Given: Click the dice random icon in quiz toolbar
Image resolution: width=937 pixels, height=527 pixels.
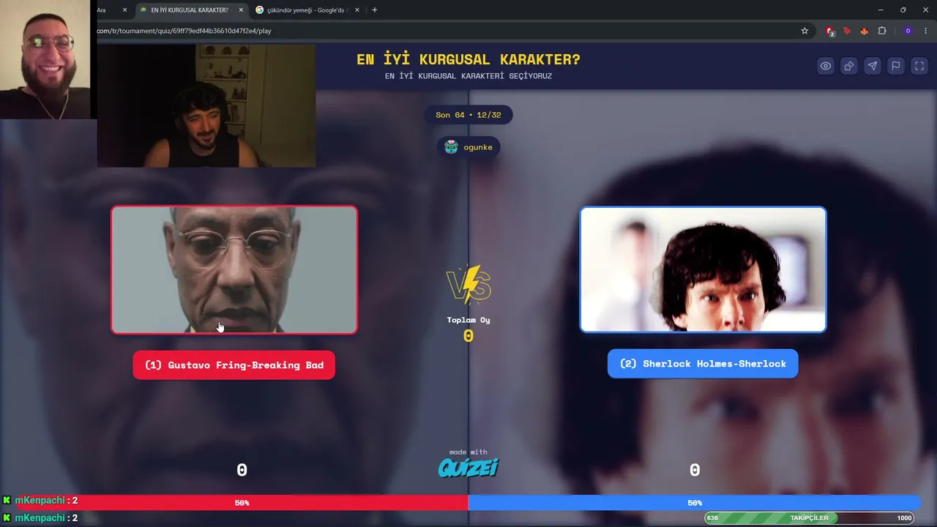Looking at the screenshot, I should click(x=849, y=66).
